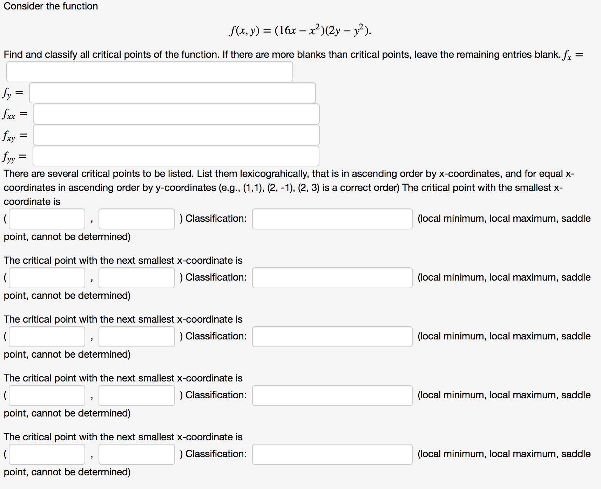Viewport: 601px width, 489px height.
Task: Select Classification field for third critical point
Action: pos(332,337)
